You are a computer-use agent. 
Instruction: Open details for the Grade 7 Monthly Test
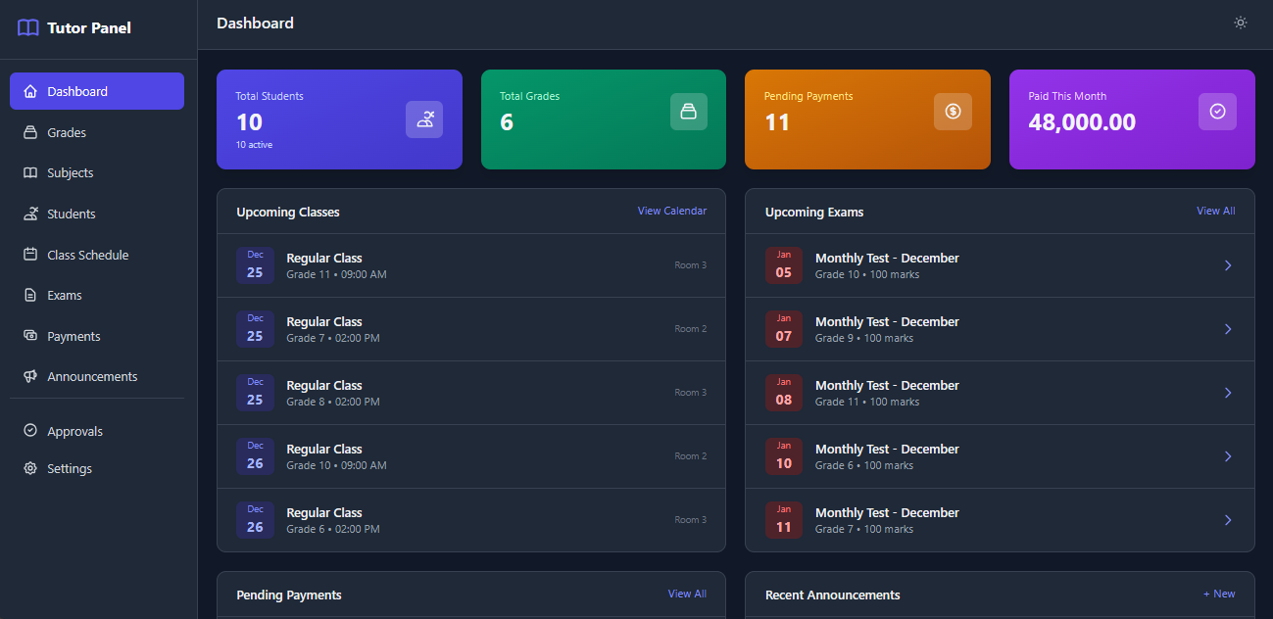click(x=1228, y=520)
